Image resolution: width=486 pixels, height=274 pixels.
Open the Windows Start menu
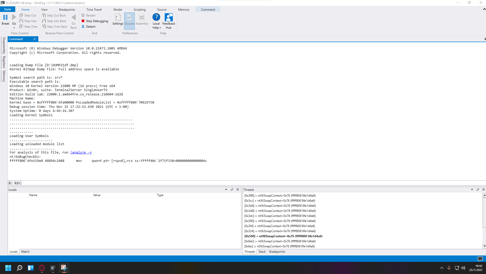[x=8, y=268]
